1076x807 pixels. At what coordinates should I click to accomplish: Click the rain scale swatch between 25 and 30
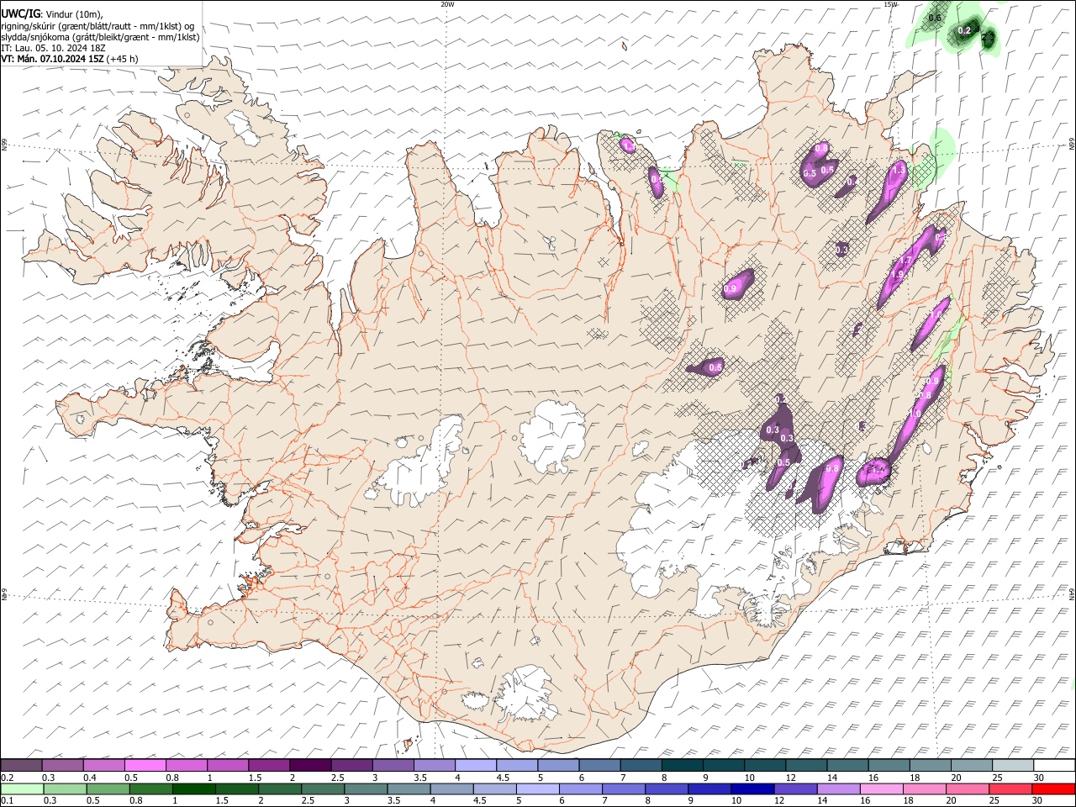tap(1010, 789)
